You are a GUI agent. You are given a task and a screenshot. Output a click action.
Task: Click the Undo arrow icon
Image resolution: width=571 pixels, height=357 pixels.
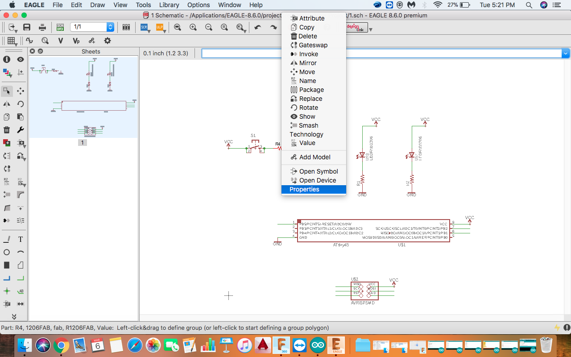tap(257, 27)
